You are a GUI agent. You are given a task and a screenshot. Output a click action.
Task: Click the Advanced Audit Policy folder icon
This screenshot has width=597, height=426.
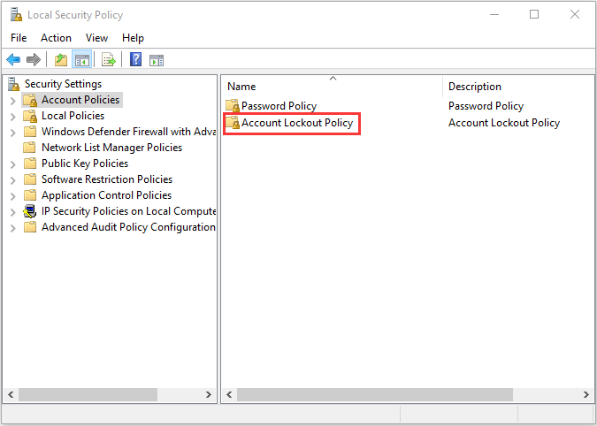(30, 227)
